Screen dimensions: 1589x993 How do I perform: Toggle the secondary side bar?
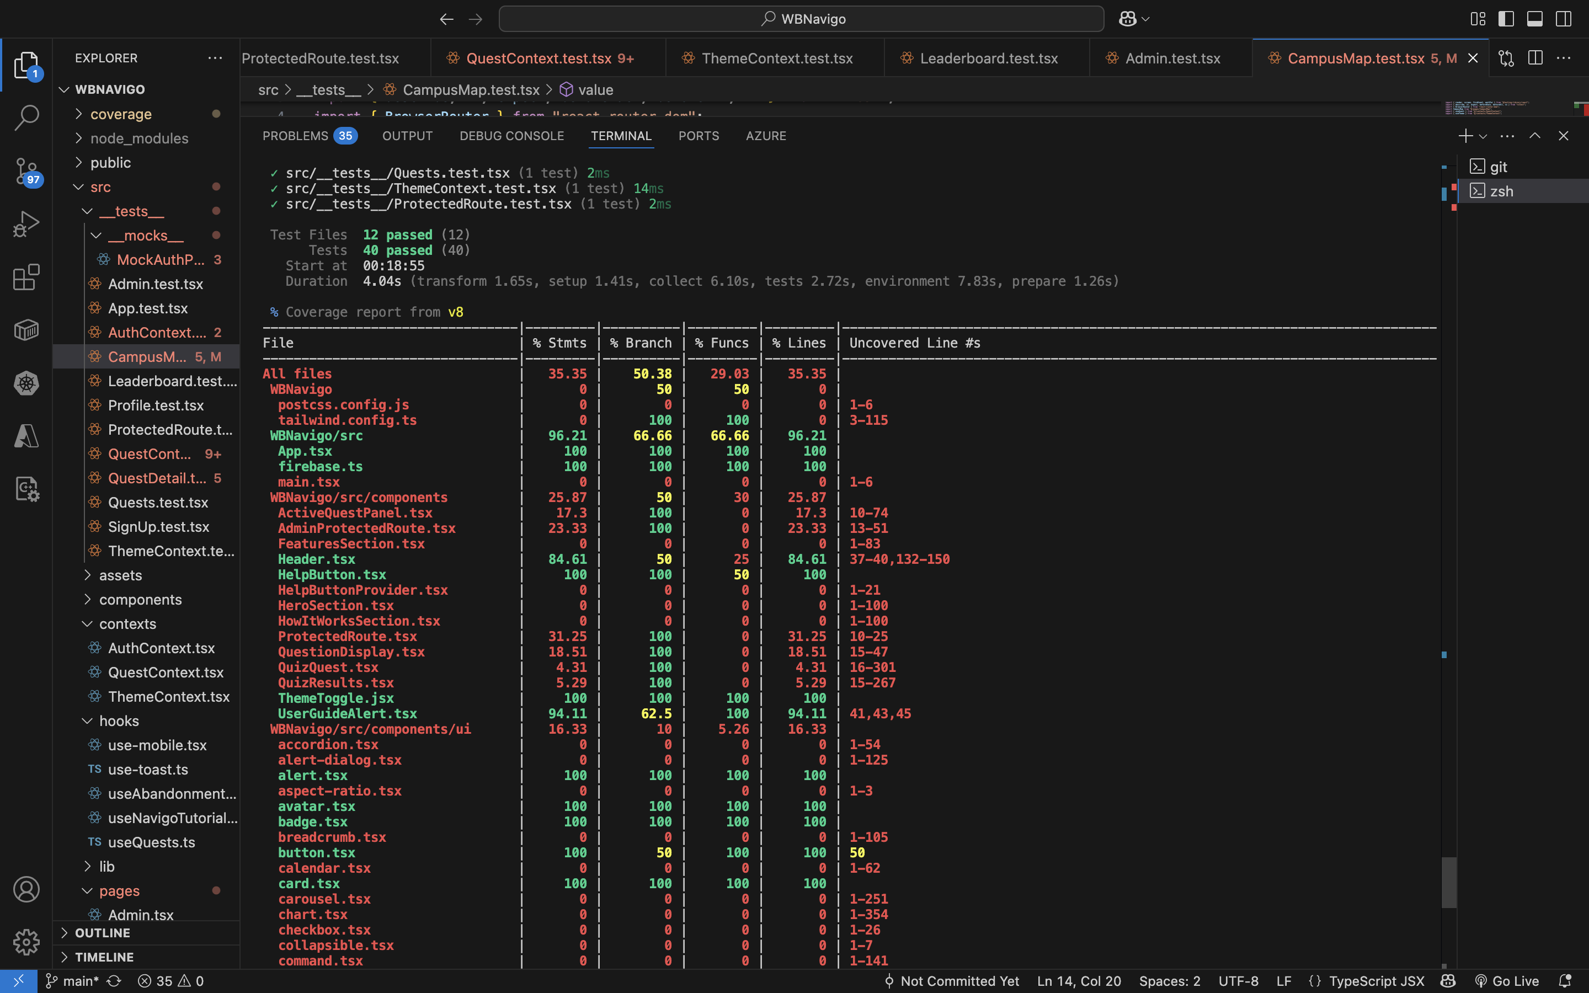(x=1564, y=19)
